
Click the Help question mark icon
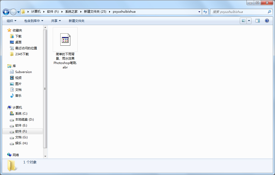pos(267,21)
